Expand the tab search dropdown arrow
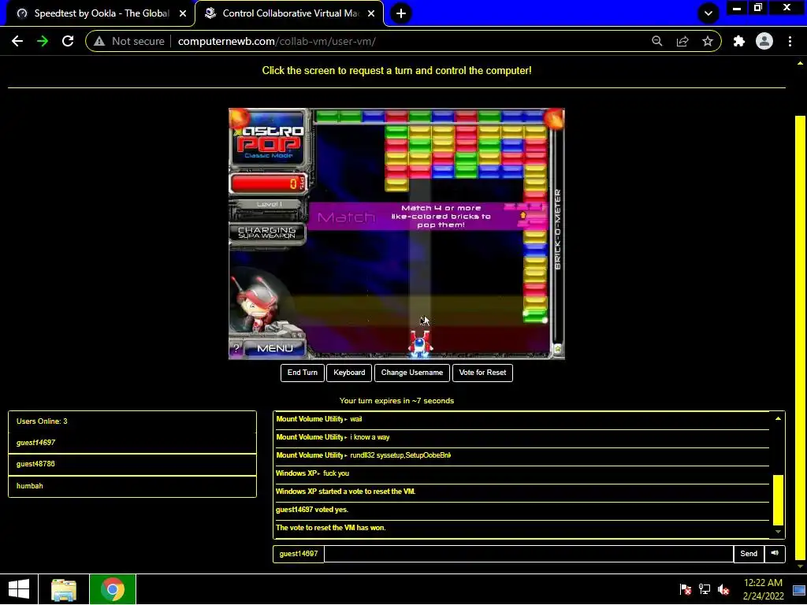This screenshot has height=605, width=807. tap(708, 13)
